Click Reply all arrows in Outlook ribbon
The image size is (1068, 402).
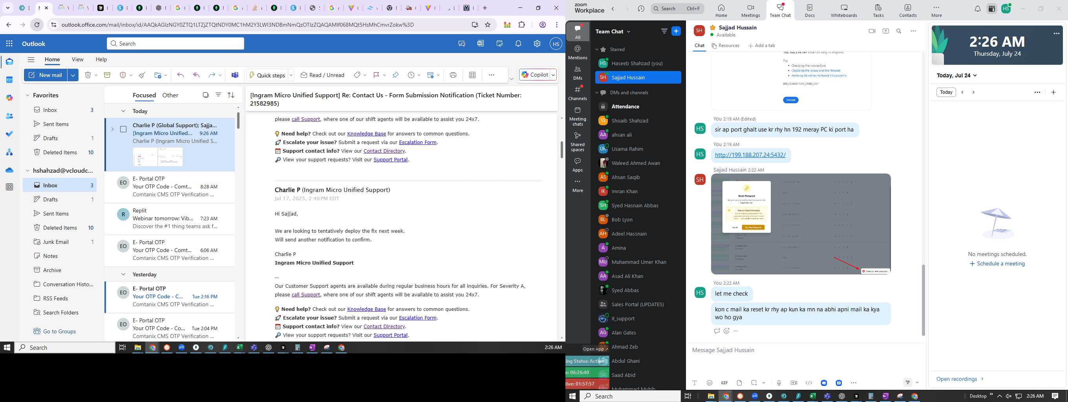pos(196,75)
